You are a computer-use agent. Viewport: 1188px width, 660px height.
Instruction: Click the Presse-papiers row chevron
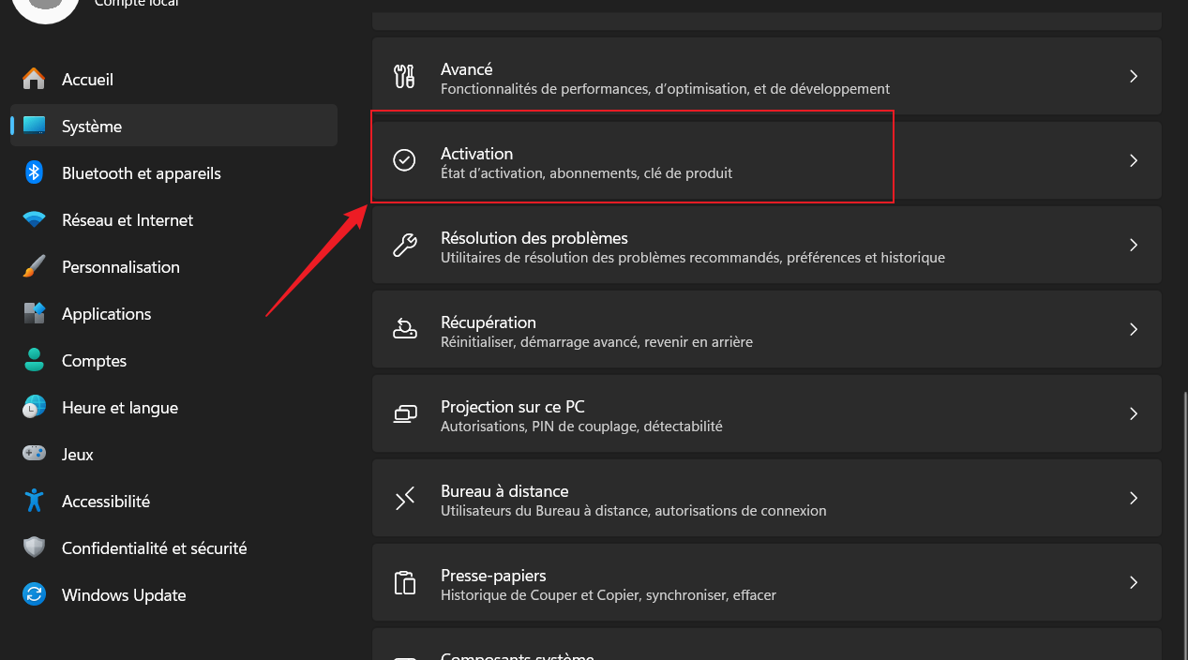(x=1134, y=582)
